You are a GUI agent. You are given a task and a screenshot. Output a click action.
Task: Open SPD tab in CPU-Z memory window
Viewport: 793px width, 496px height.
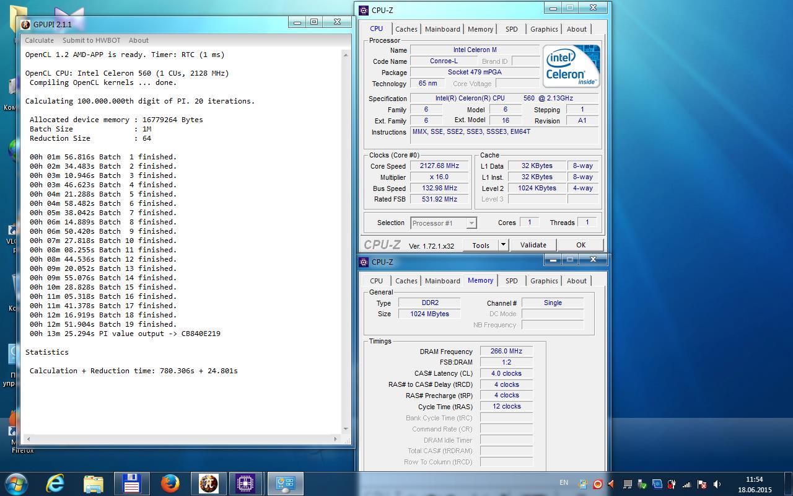512,281
